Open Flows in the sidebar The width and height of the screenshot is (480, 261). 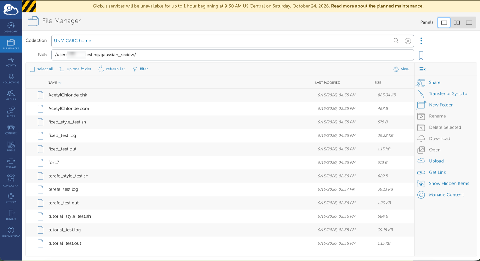pos(11,112)
